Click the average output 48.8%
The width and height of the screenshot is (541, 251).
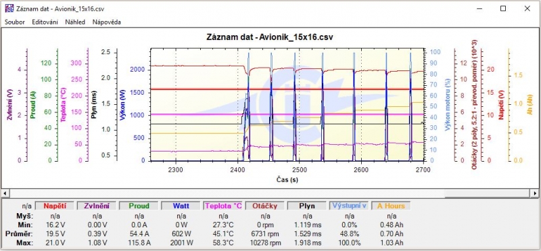tap(349, 234)
